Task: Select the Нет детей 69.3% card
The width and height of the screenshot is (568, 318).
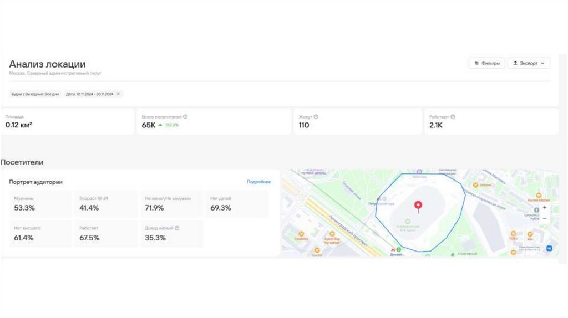Action: (237, 204)
